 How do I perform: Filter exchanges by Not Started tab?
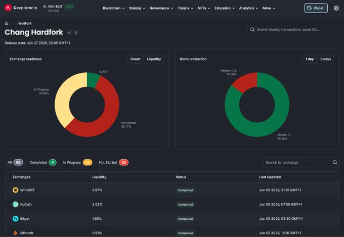coord(113,162)
